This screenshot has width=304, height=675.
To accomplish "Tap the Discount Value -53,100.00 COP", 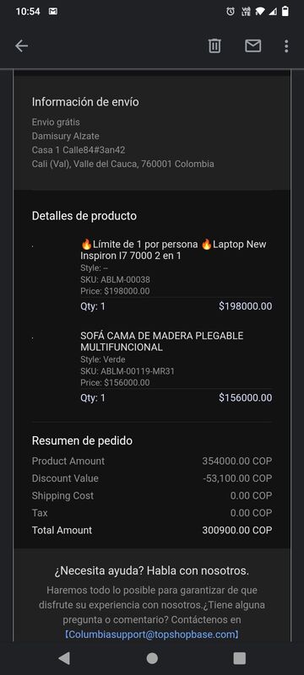I will pos(237,478).
